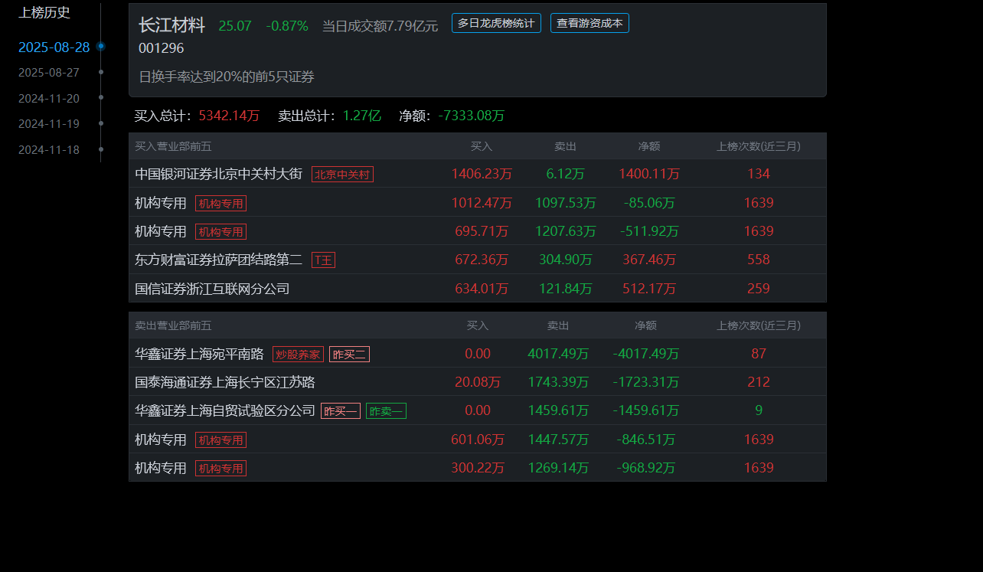Click the buy value 672.36万
The image size is (983, 572).
point(482,260)
